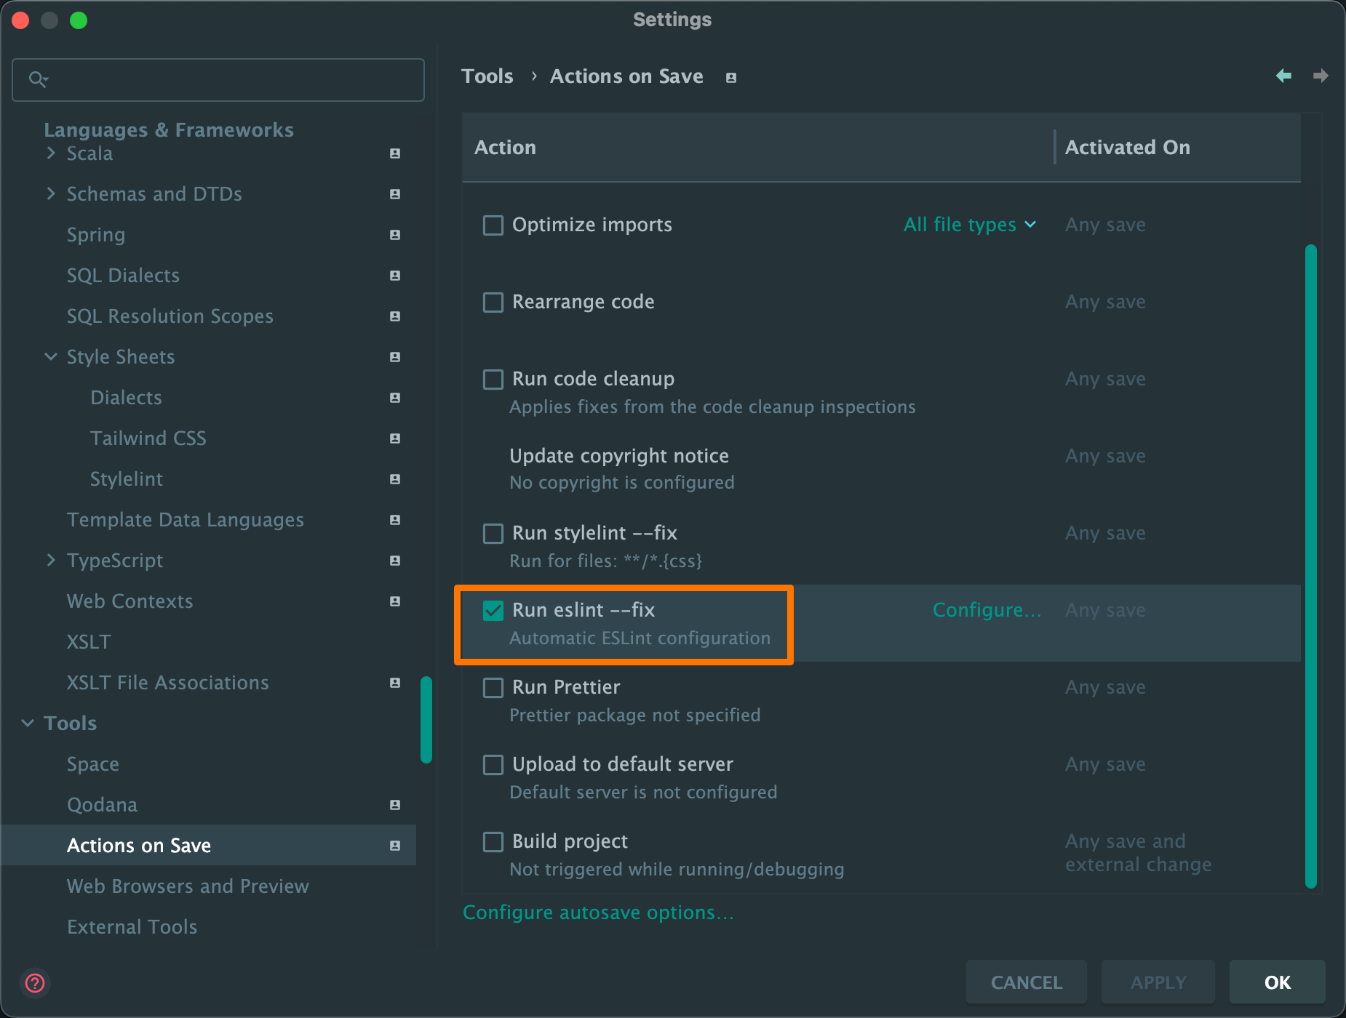The image size is (1346, 1018).
Task: Expand the TypeScript tree node
Action: tap(51, 561)
